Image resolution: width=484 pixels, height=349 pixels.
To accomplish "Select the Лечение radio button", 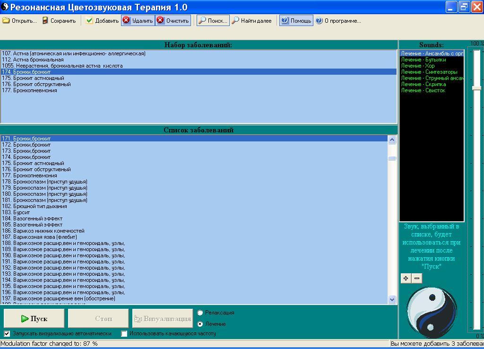I will click(200, 324).
